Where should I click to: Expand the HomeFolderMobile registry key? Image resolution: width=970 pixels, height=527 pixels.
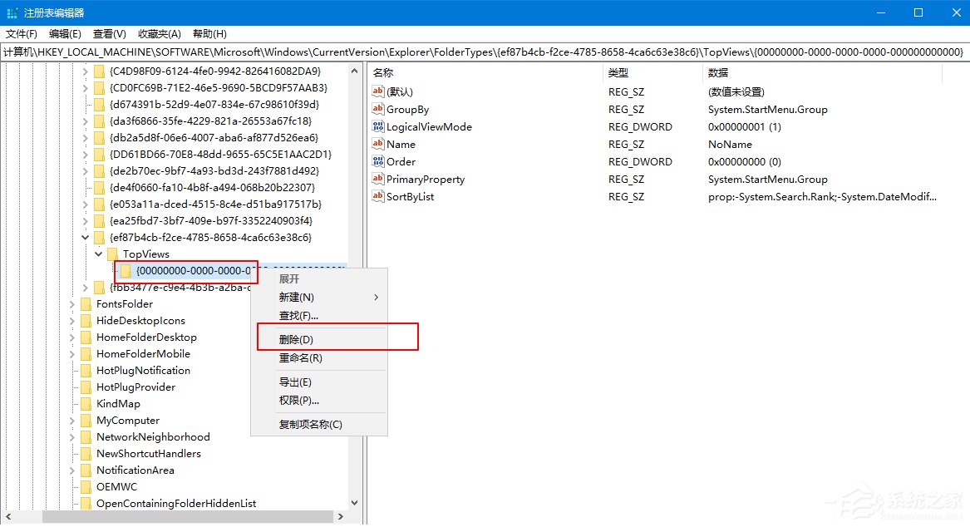[71, 353]
